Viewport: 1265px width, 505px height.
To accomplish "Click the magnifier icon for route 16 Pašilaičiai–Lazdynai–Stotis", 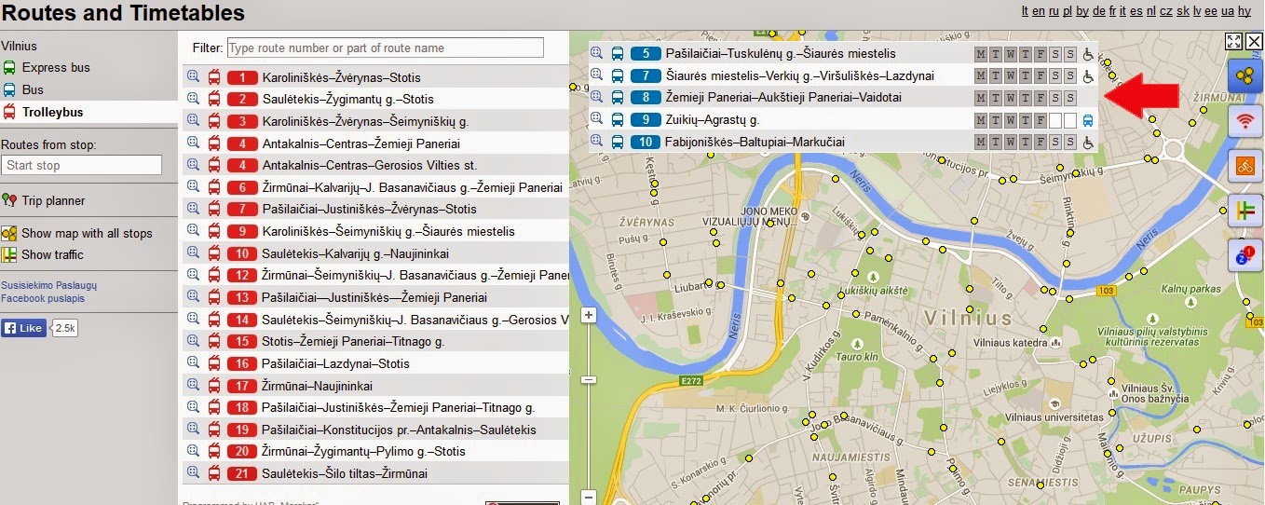I will [194, 362].
